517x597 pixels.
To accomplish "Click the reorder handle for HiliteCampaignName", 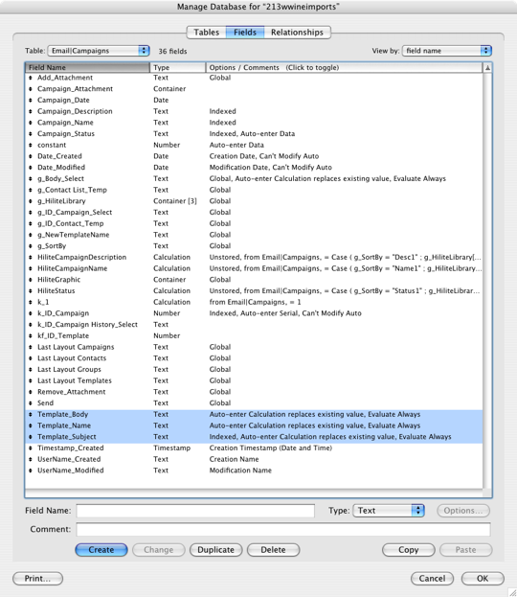I will tap(31, 268).
